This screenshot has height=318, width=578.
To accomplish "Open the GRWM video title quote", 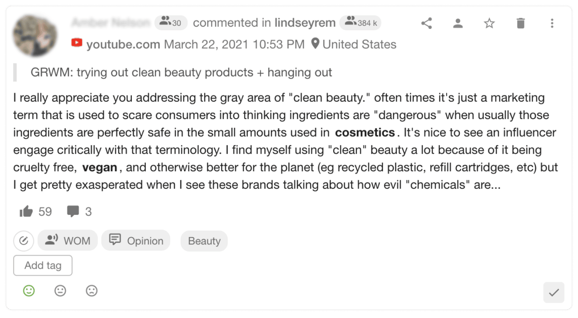I will [x=182, y=72].
